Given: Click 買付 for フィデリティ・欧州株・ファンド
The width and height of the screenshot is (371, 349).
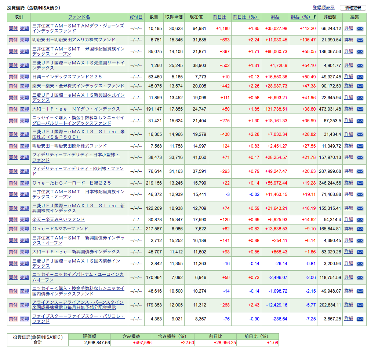Looking at the screenshot, I should point(13,171).
